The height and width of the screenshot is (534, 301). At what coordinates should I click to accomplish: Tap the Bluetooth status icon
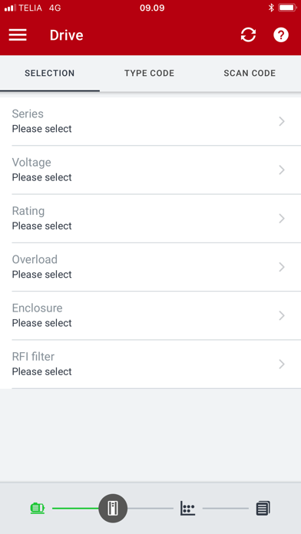coord(271,8)
